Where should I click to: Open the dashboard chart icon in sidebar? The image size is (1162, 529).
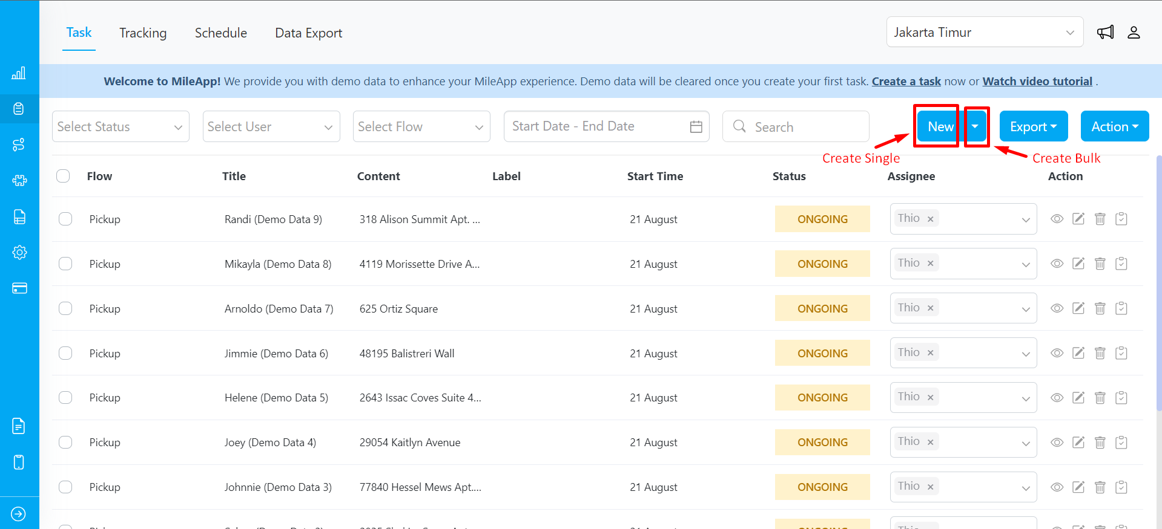(19, 73)
